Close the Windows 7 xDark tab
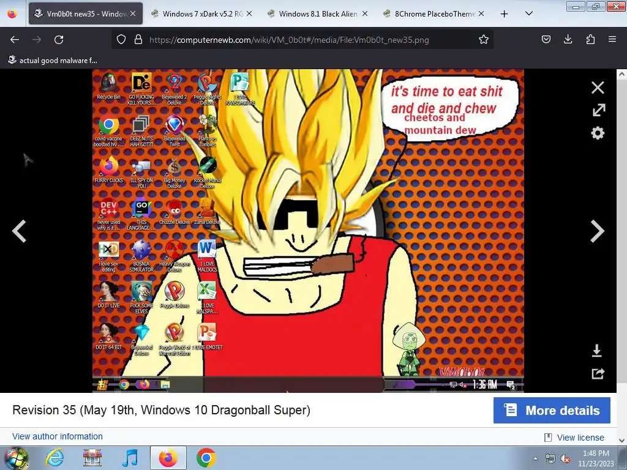 click(249, 13)
